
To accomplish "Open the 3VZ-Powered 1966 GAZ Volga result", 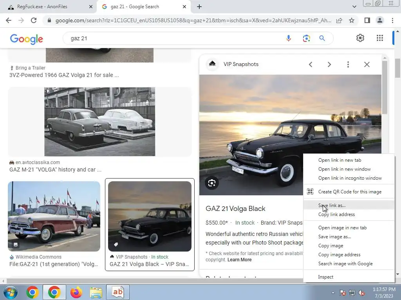I will tap(64, 75).
